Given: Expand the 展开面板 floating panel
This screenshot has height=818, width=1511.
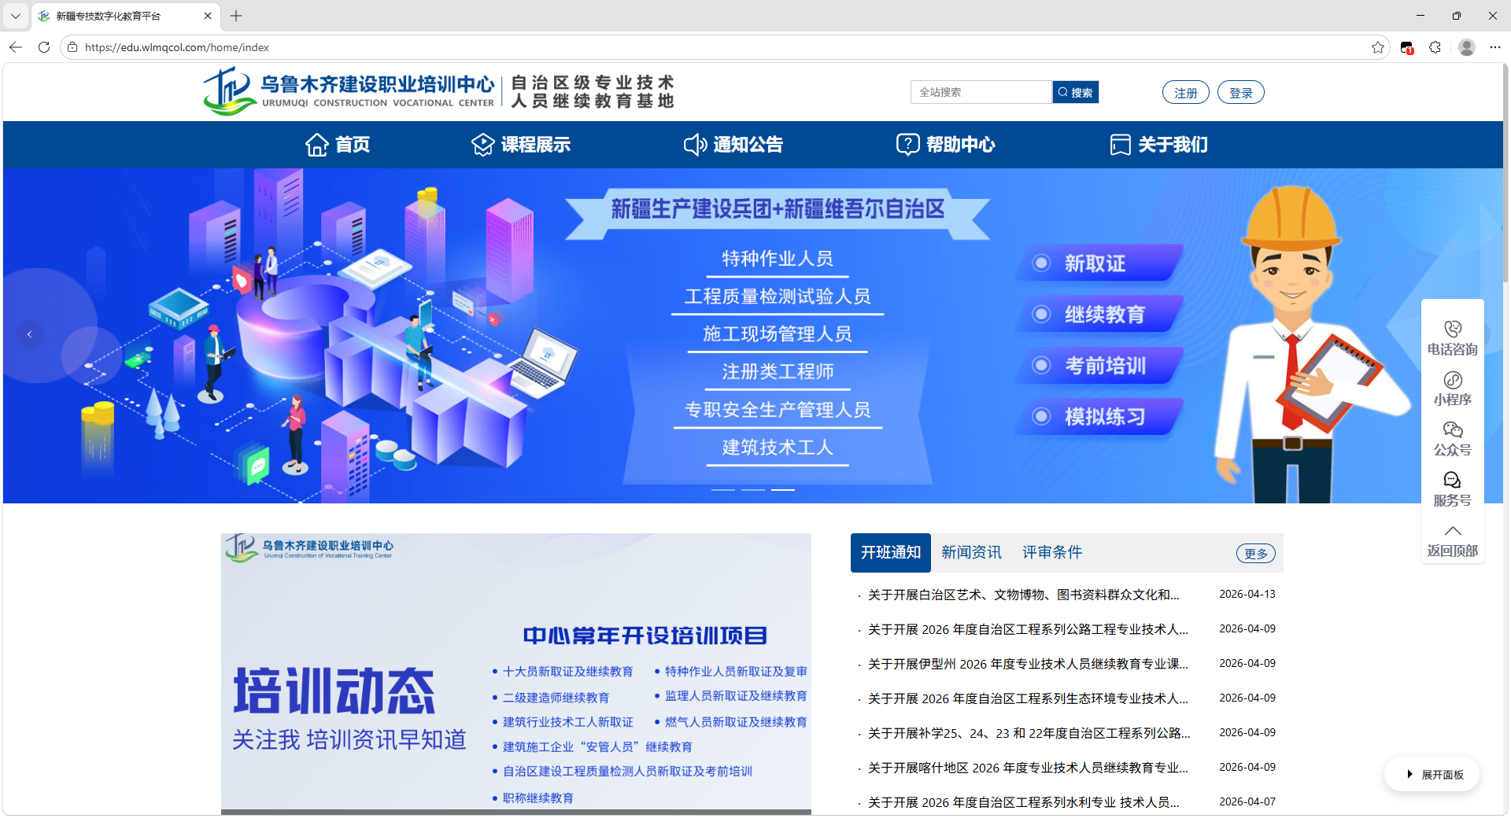Looking at the screenshot, I should point(1433,775).
